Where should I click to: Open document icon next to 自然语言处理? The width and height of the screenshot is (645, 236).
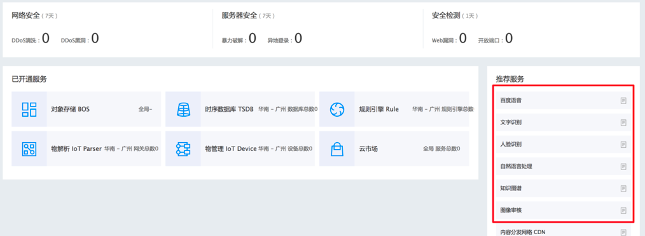(623, 166)
